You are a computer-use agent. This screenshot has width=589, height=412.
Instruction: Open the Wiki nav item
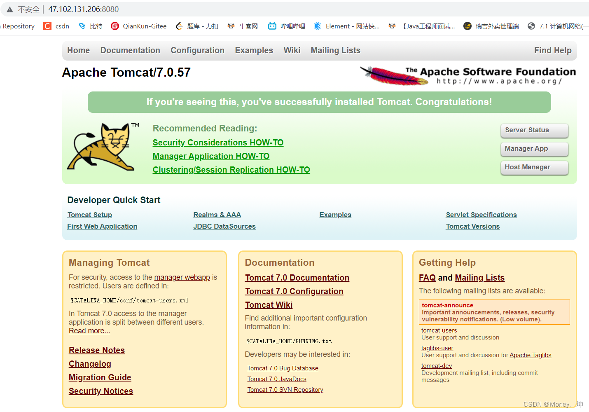point(292,50)
